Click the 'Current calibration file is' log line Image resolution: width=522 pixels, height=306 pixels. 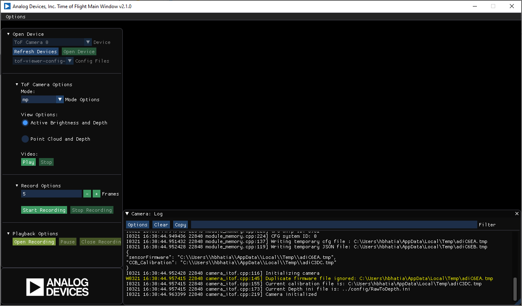pos(304,284)
